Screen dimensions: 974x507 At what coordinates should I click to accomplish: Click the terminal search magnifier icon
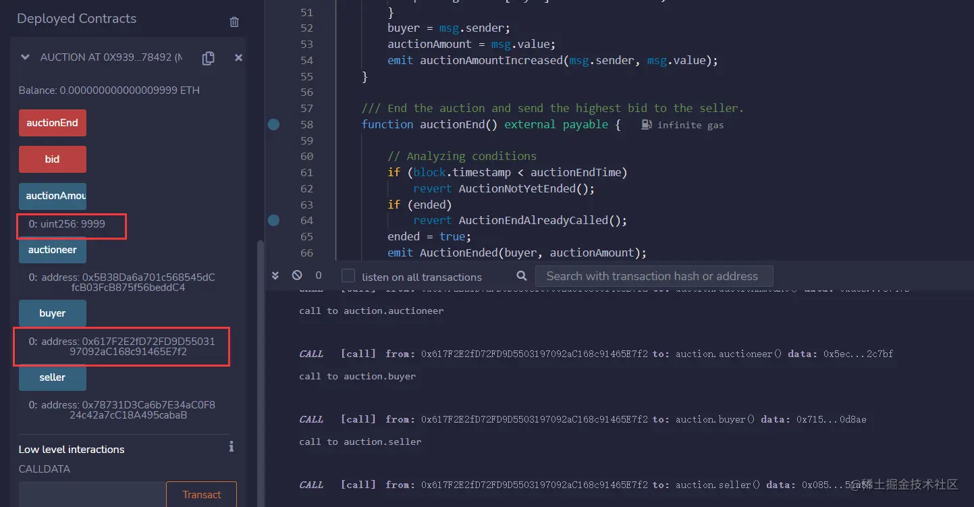(x=521, y=275)
